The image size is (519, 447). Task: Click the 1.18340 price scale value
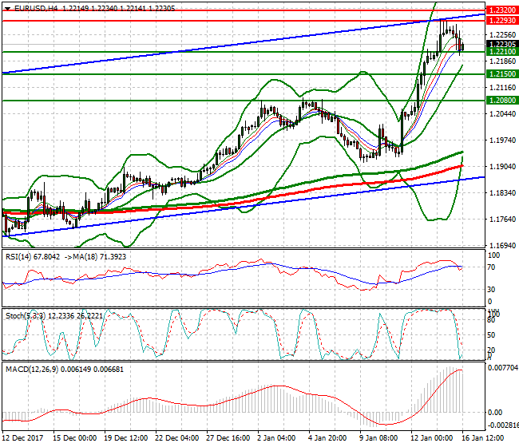pyautogui.click(x=502, y=193)
